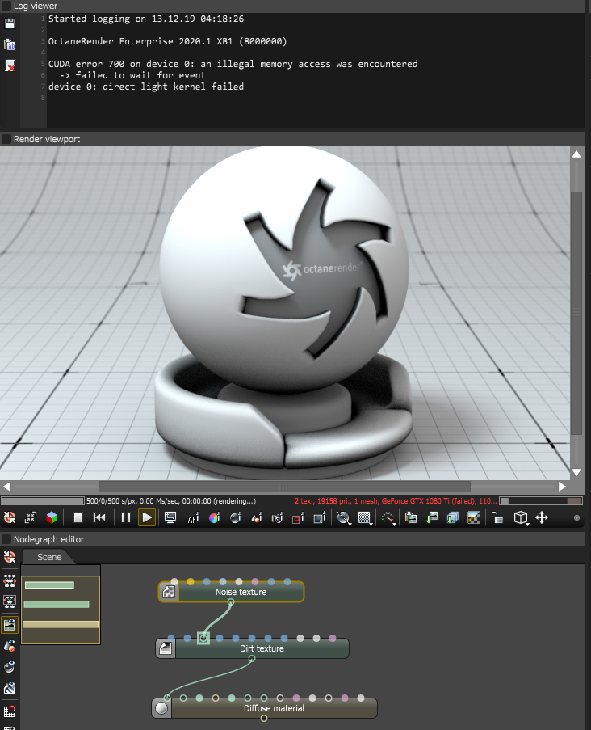Select the Noise texture node
The image size is (591, 730).
pyautogui.click(x=231, y=592)
